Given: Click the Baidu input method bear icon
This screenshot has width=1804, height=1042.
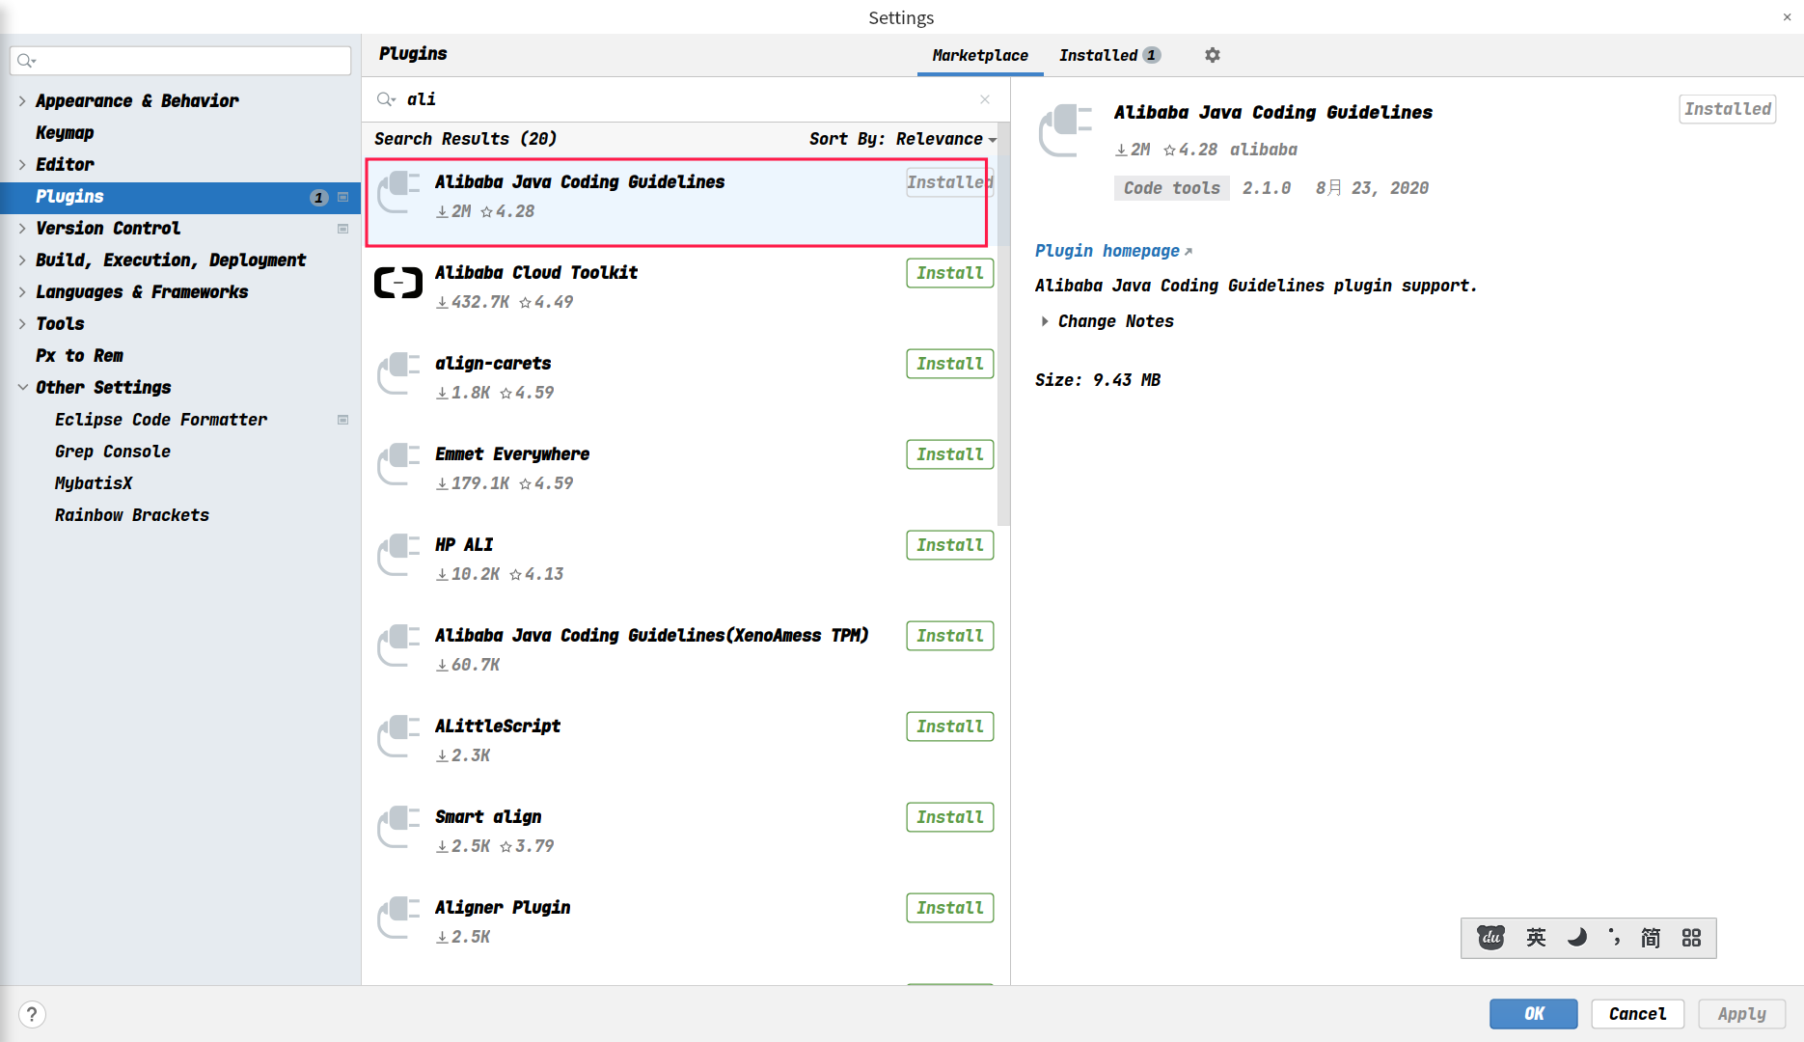Looking at the screenshot, I should click(x=1490, y=938).
